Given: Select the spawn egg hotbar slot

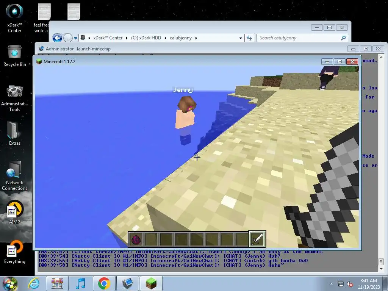Looking at the screenshot, I should [x=136, y=239].
